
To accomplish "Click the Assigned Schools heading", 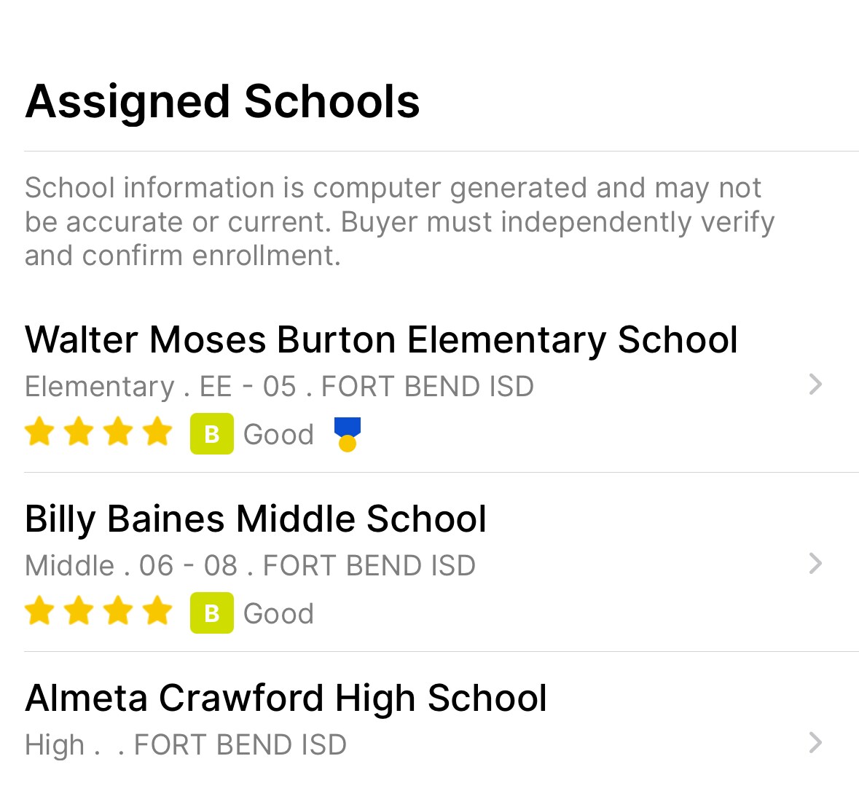I will click(x=222, y=101).
